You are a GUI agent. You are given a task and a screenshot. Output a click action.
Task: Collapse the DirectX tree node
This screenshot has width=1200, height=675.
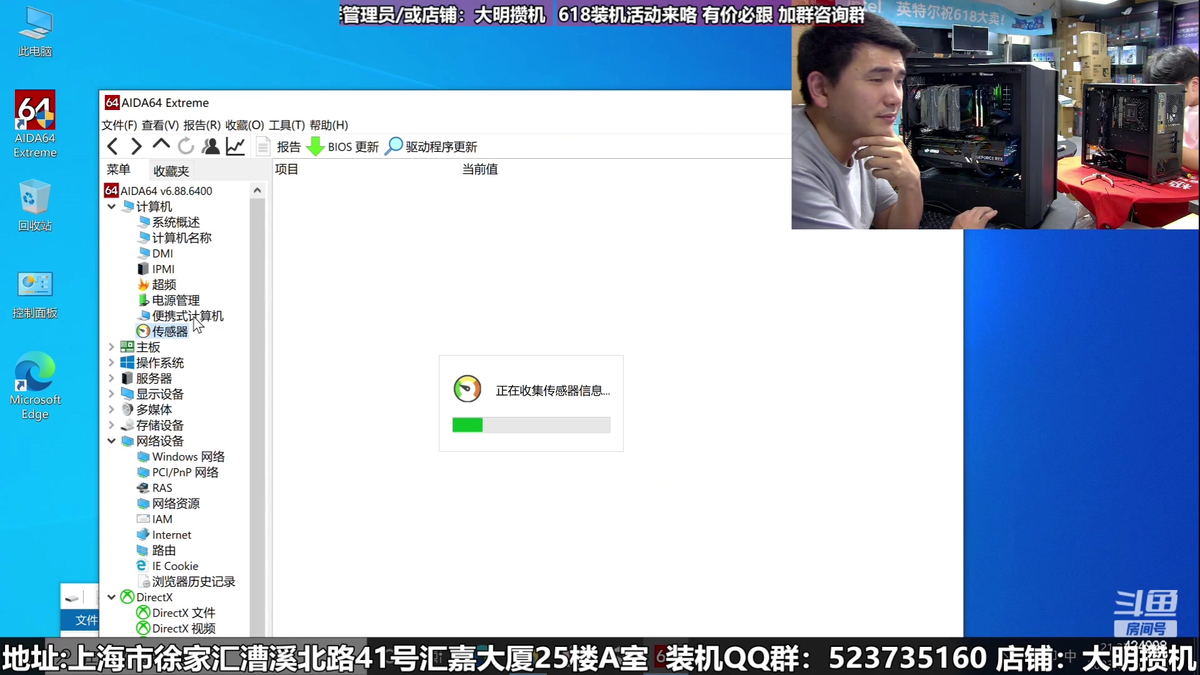point(111,597)
